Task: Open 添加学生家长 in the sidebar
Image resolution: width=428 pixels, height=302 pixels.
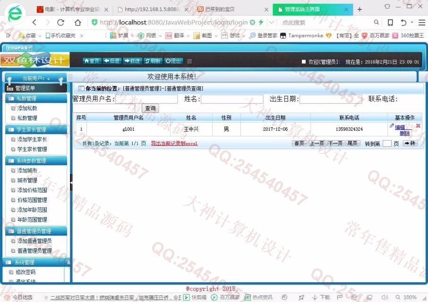Action: [x=32, y=139]
